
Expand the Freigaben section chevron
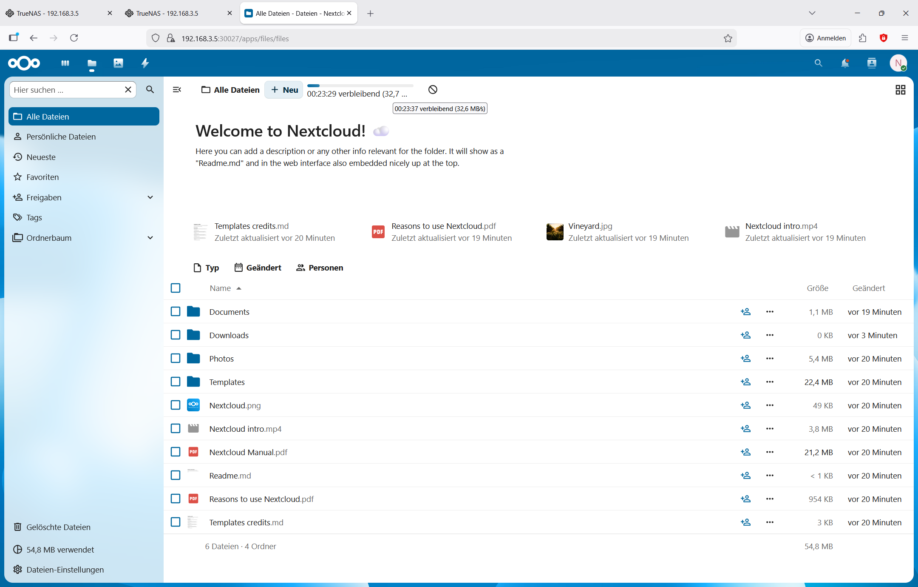coord(150,197)
